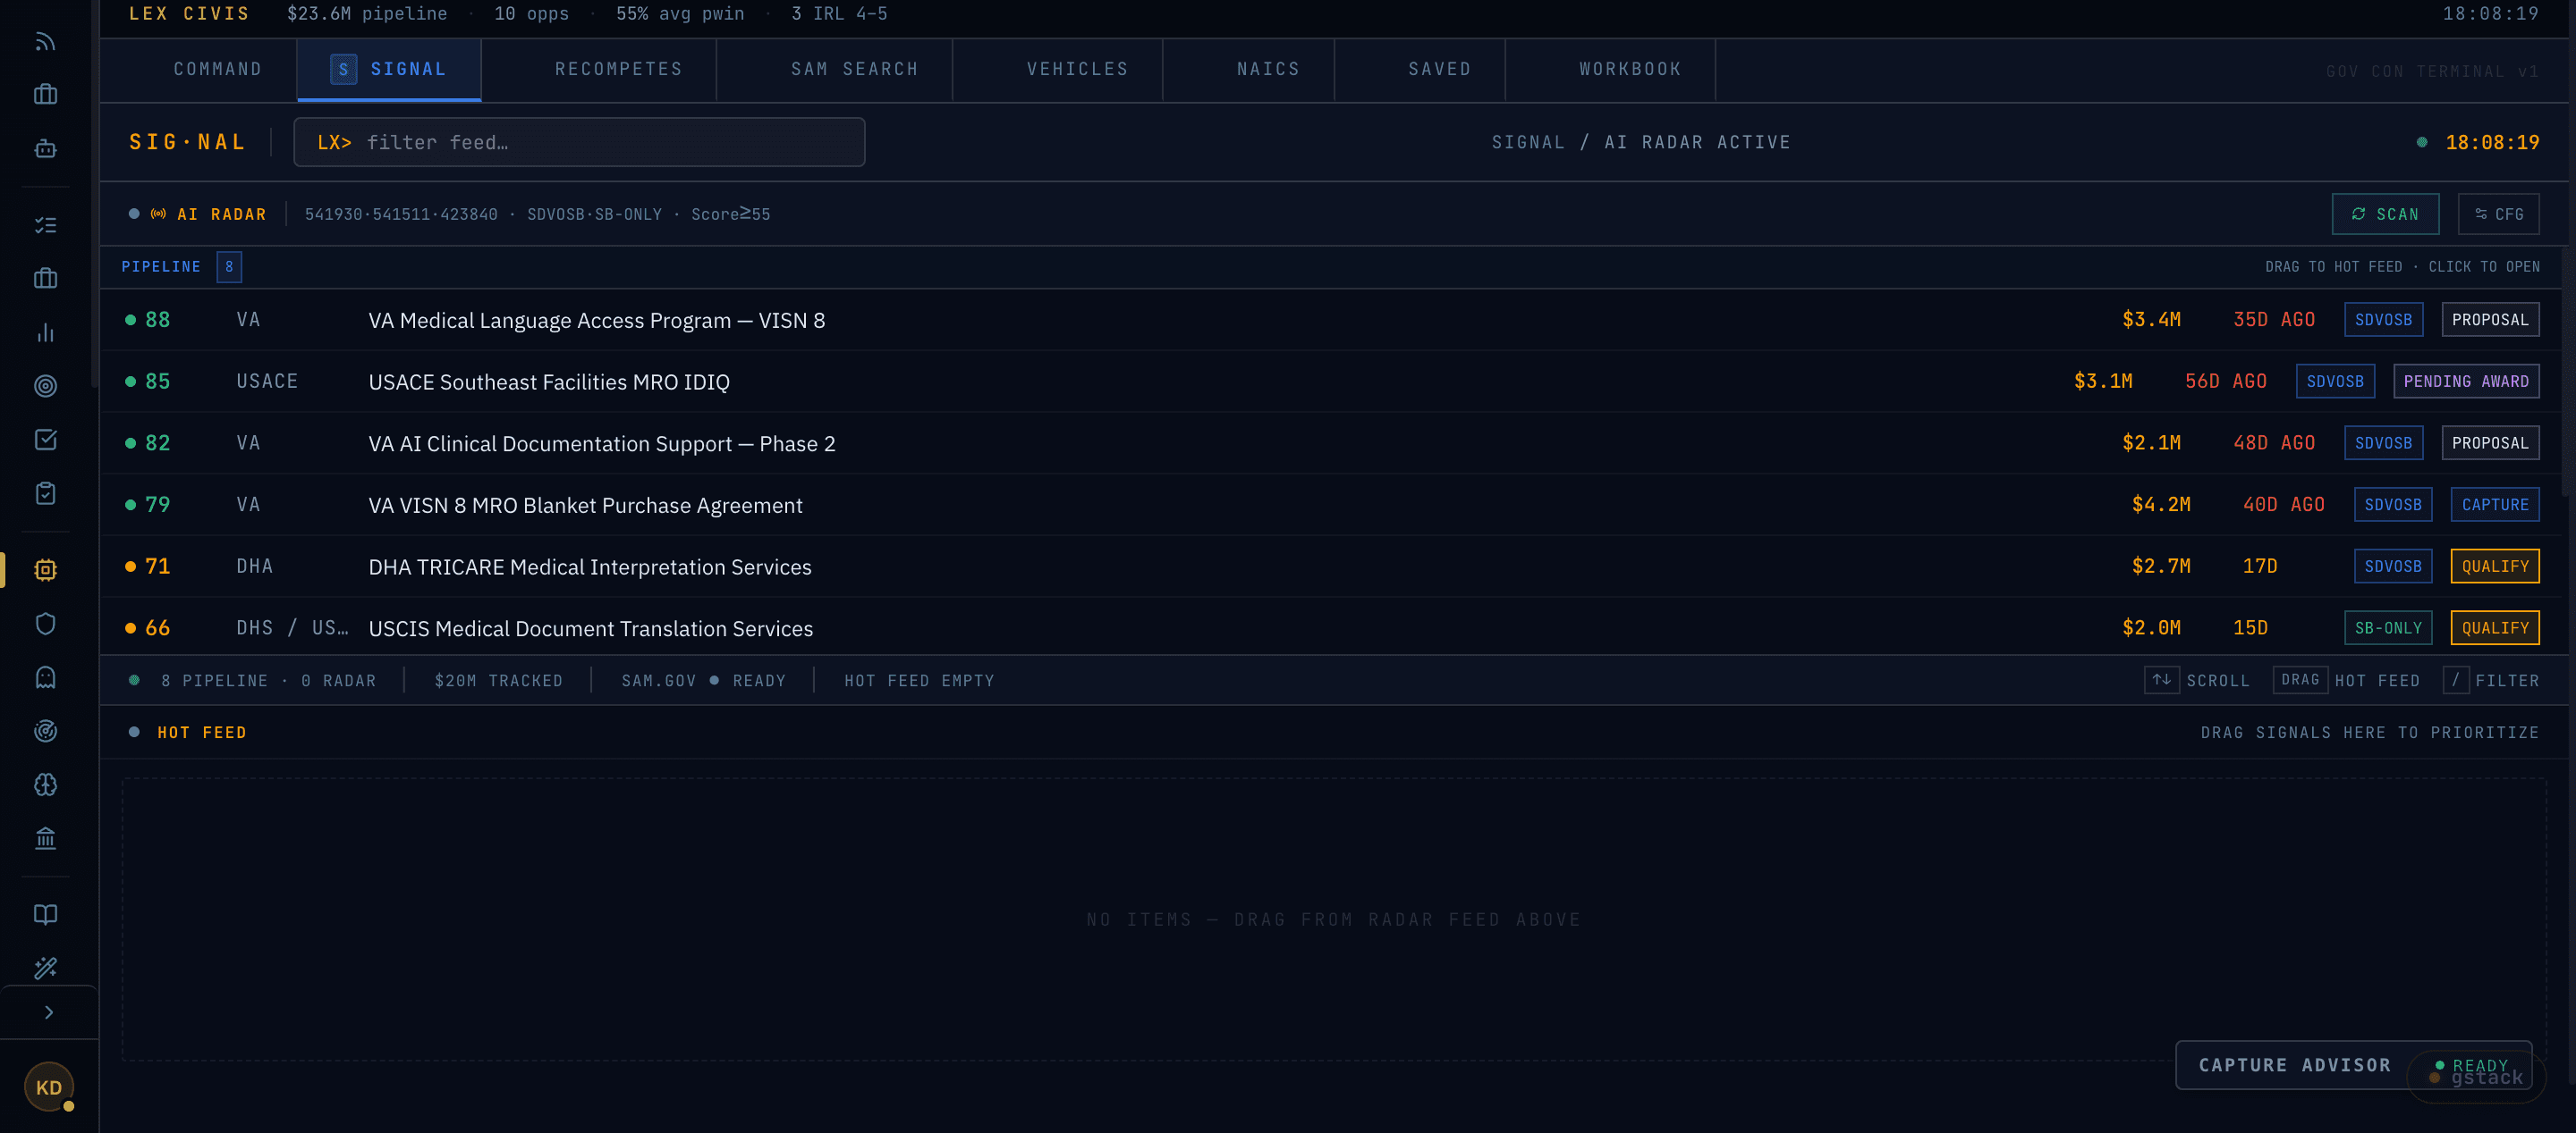Open the clipboard check sidebar icon
This screenshot has width=2576, height=1133.
(45, 493)
